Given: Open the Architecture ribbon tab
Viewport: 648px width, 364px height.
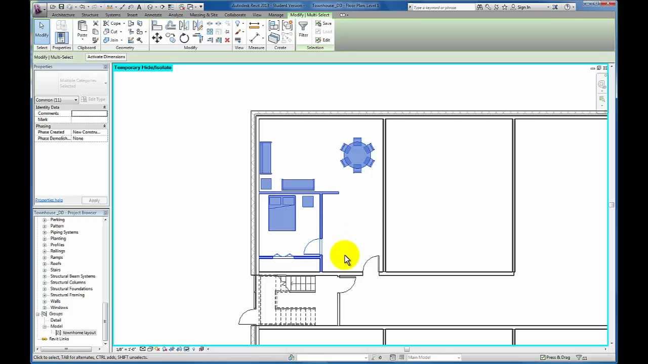Looking at the screenshot, I should click(x=63, y=15).
